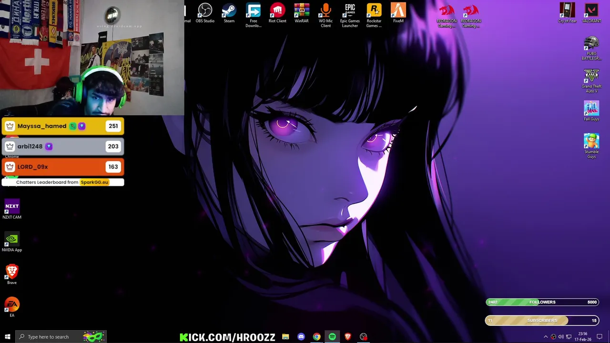Open the EA desktop shortcut
Image resolution: width=610 pixels, height=343 pixels.
pyautogui.click(x=12, y=308)
